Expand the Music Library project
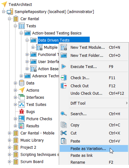The image size is (129, 168). point(9,140)
